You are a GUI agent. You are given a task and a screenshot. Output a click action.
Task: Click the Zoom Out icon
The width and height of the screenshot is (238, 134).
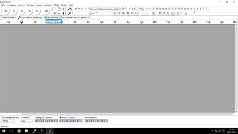tap(164, 13)
